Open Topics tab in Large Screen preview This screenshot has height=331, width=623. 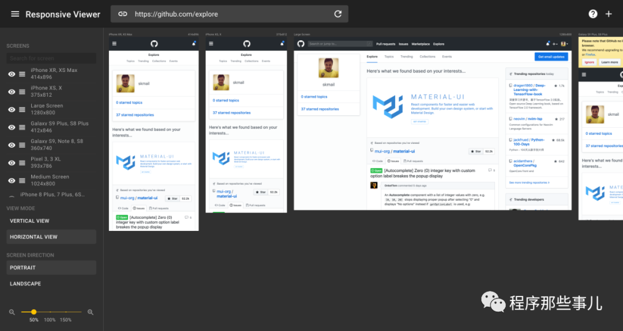tap(389, 56)
